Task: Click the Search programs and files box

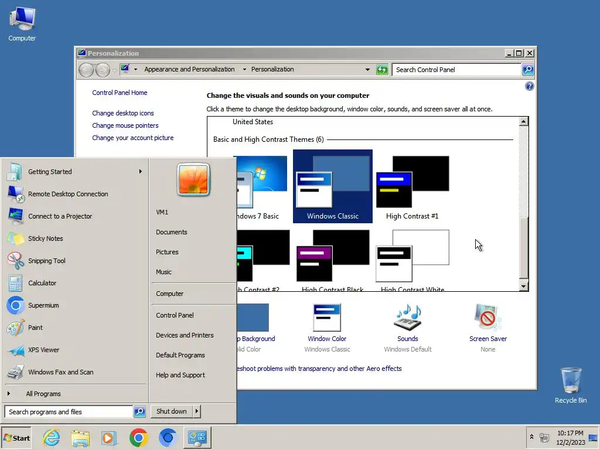Action: tap(69, 412)
